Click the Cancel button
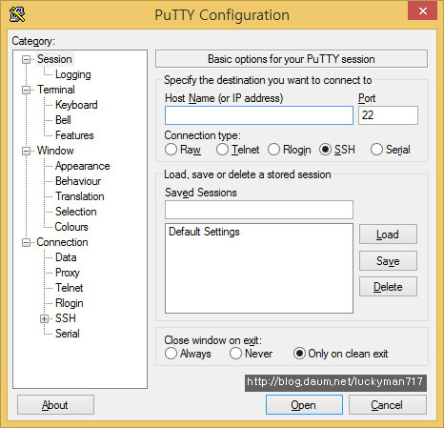The height and width of the screenshot is (428, 444). [x=388, y=405]
